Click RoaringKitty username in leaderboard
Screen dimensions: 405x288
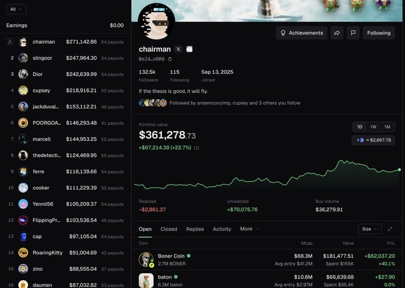tap(48, 253)
